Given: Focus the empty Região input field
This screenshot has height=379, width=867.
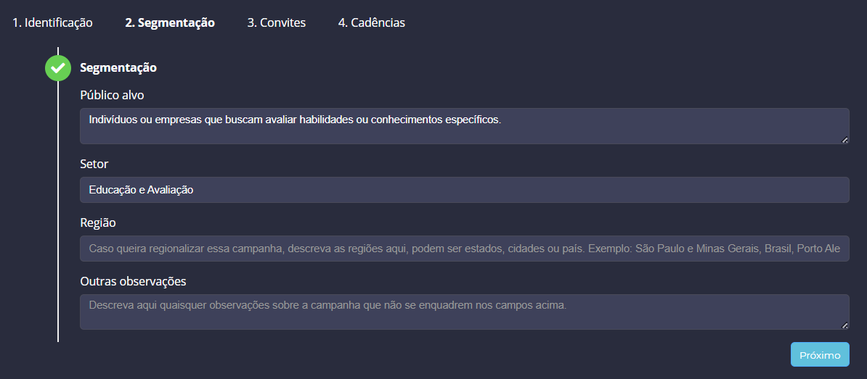Looking at the screenshot, I should (465, 249).
